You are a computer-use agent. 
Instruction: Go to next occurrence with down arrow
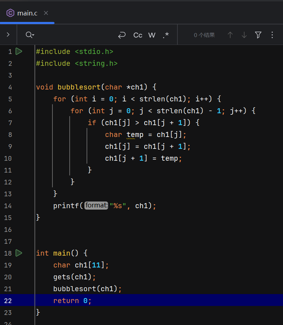pyautogui.click(x=244, y=35)
